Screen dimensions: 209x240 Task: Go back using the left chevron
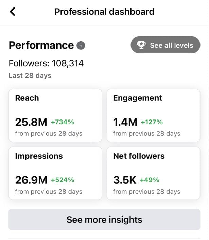(x=13, y=12)
